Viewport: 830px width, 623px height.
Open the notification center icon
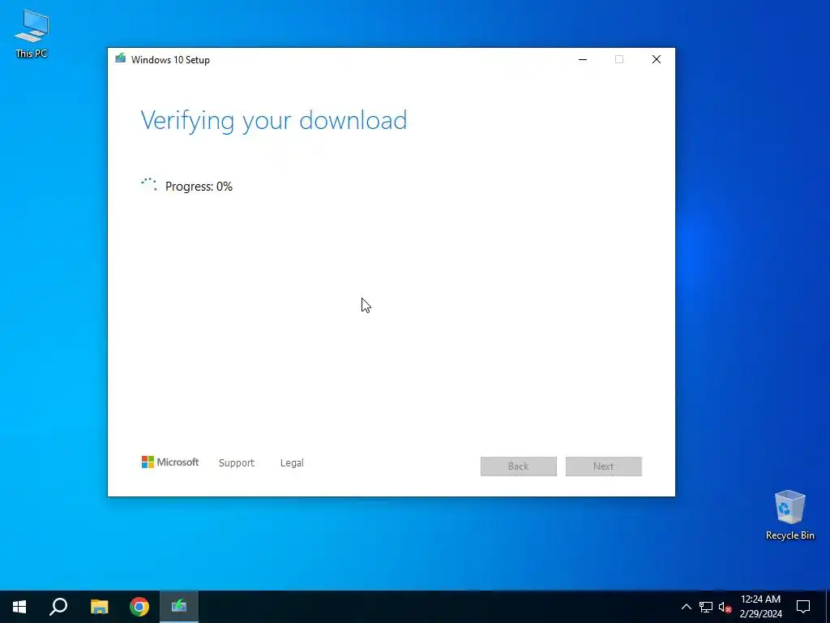point(803,607)
